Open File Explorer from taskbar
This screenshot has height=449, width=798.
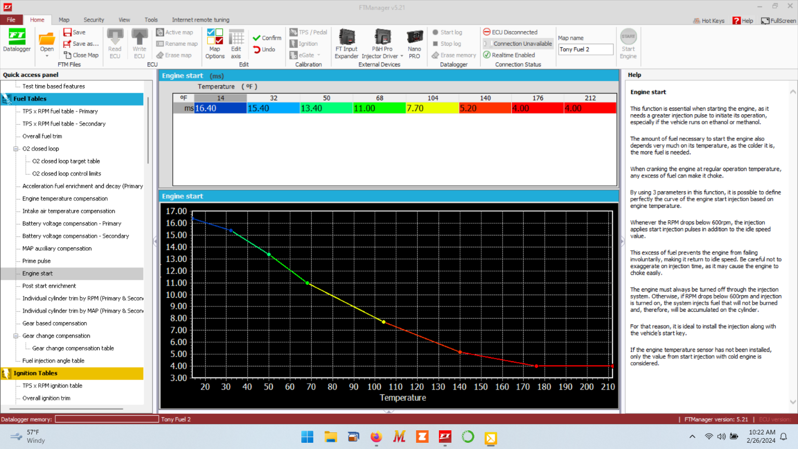pyautogui.click(x=330, y=437)
